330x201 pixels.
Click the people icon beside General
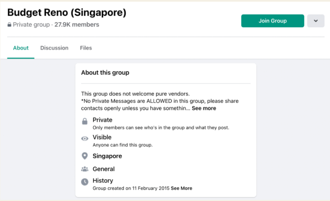point(85,169)
